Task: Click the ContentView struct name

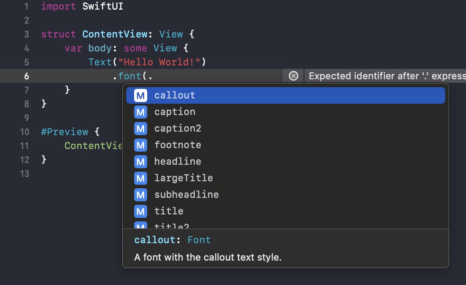Action: pos(115,34)
